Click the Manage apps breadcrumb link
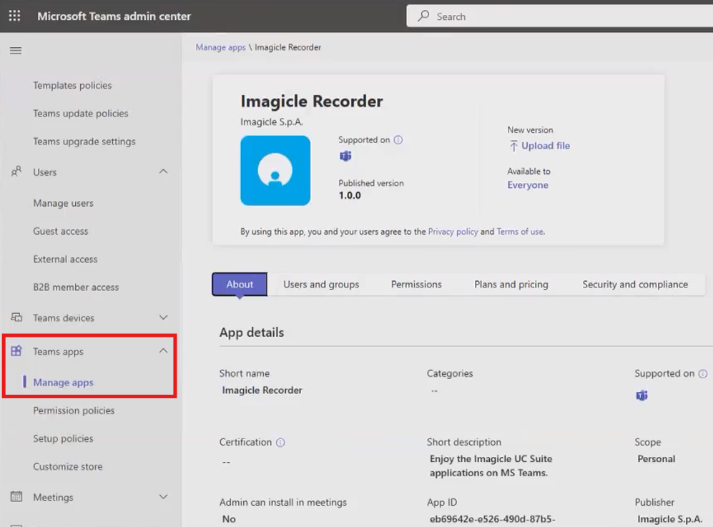 click(220, 47)
